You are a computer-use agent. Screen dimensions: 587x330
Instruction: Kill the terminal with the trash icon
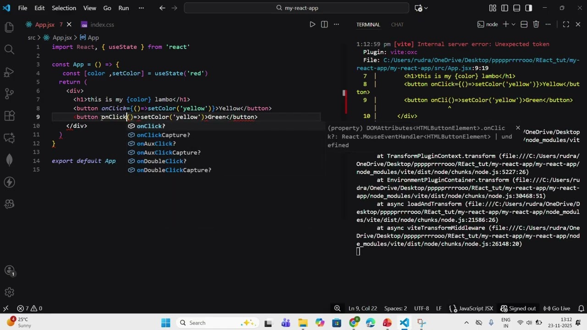pyautogui.click(x=536, y=24)
